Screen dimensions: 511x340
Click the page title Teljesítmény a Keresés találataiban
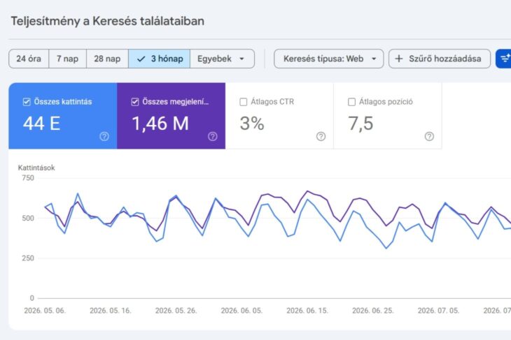(108, 21)
